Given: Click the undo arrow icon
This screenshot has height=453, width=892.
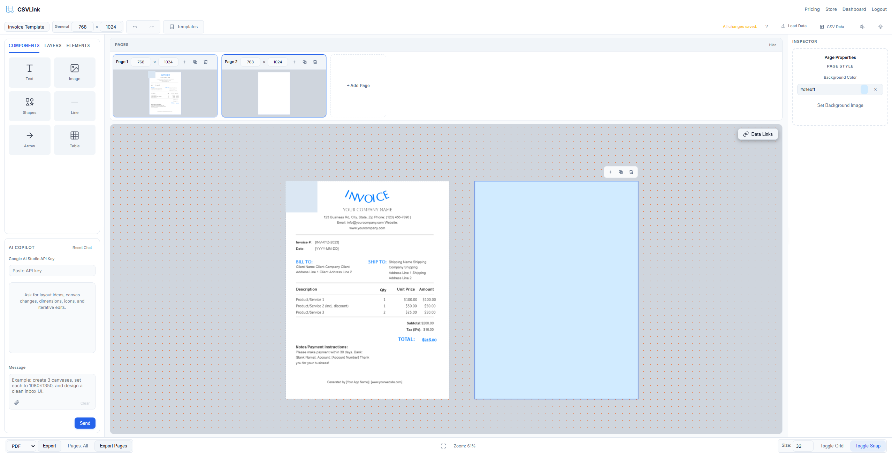Looking at the screenshot, I should tap(135, 26).
